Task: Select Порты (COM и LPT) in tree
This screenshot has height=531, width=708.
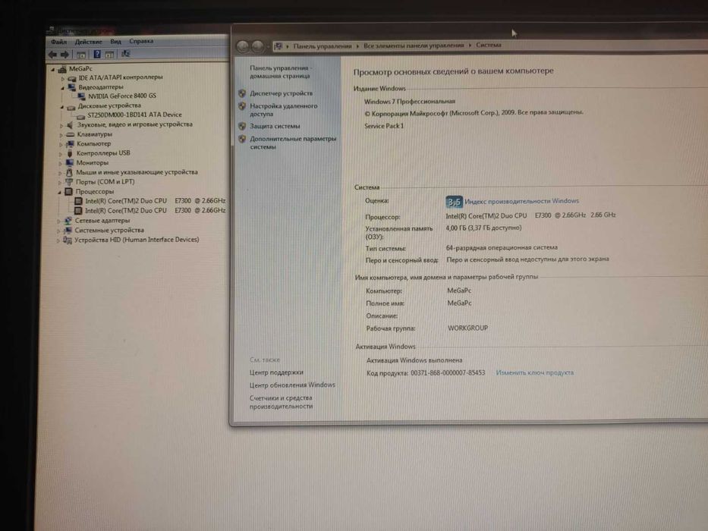Action: tap(105, 182)
